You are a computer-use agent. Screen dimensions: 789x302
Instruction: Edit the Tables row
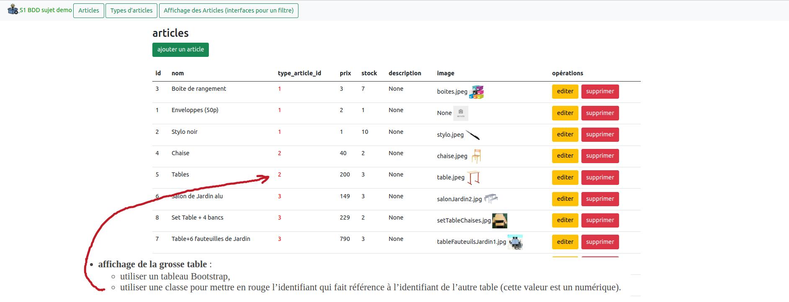pos(565,177)
